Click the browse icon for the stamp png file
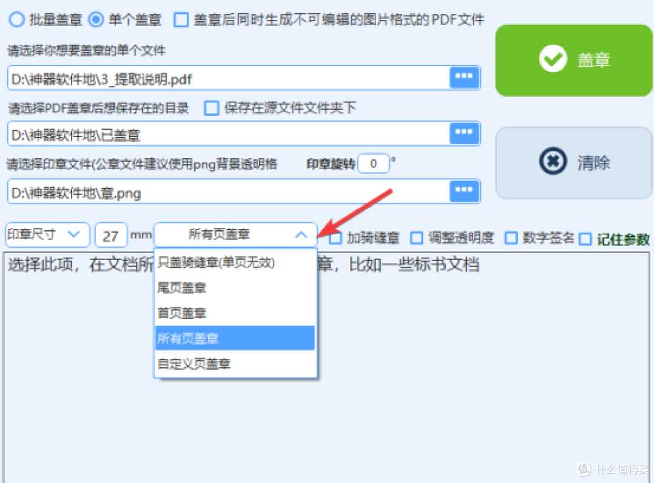655x483 pixels. click(464, 191)
